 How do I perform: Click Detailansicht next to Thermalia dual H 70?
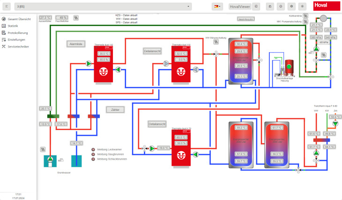[157, 124]
